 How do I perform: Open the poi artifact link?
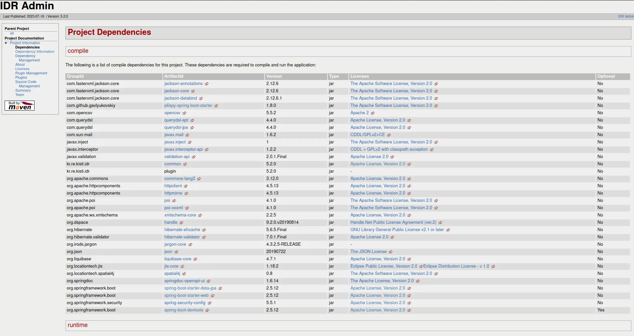167,201
